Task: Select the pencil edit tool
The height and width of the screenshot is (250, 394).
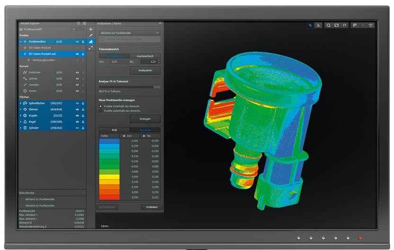Action: pyautogui.click(x=91, y=35)
